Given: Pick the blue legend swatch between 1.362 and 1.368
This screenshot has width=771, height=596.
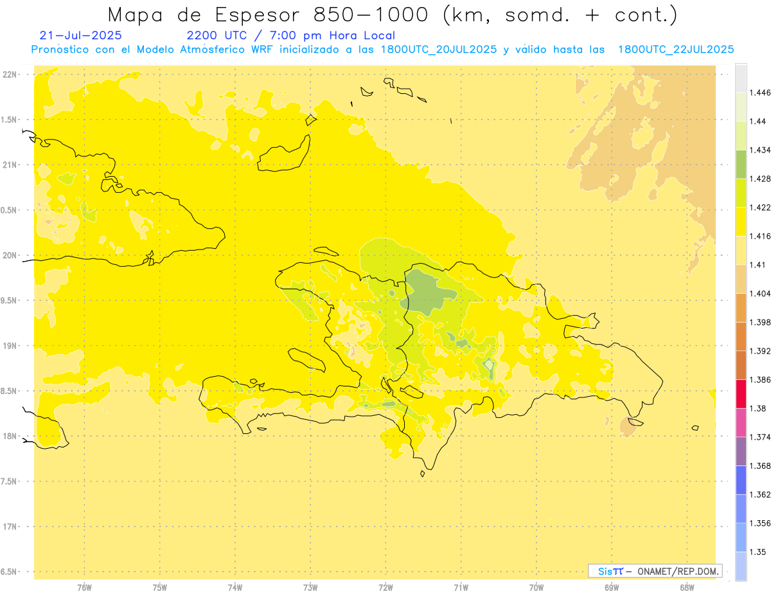Looking at the screenshot, I should coord(741,480).
